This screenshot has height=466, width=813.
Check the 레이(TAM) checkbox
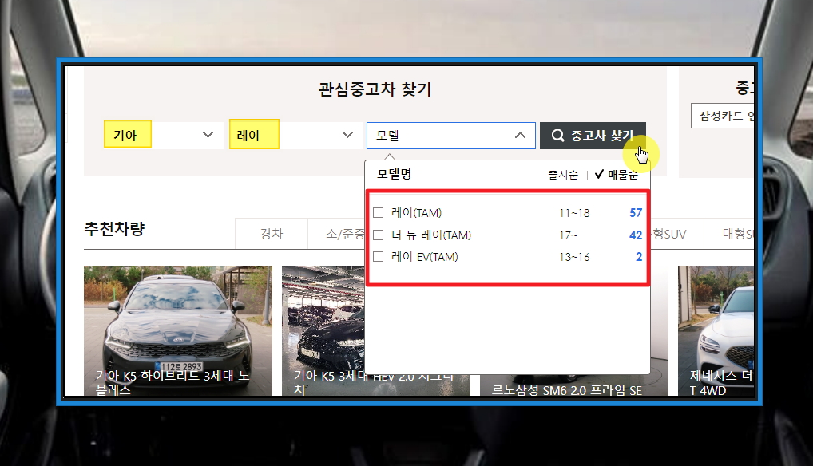379,213
